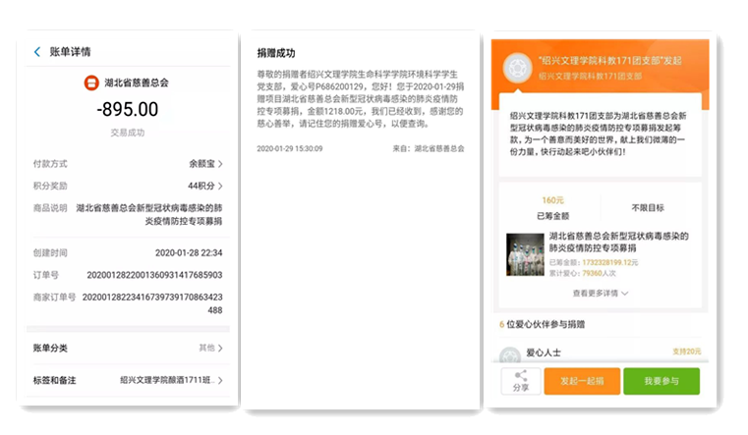The width and height of the screenshot is (748, 435).
Task: Tap the back arrow beside 账单详情
Action: [x=37, y=52]
